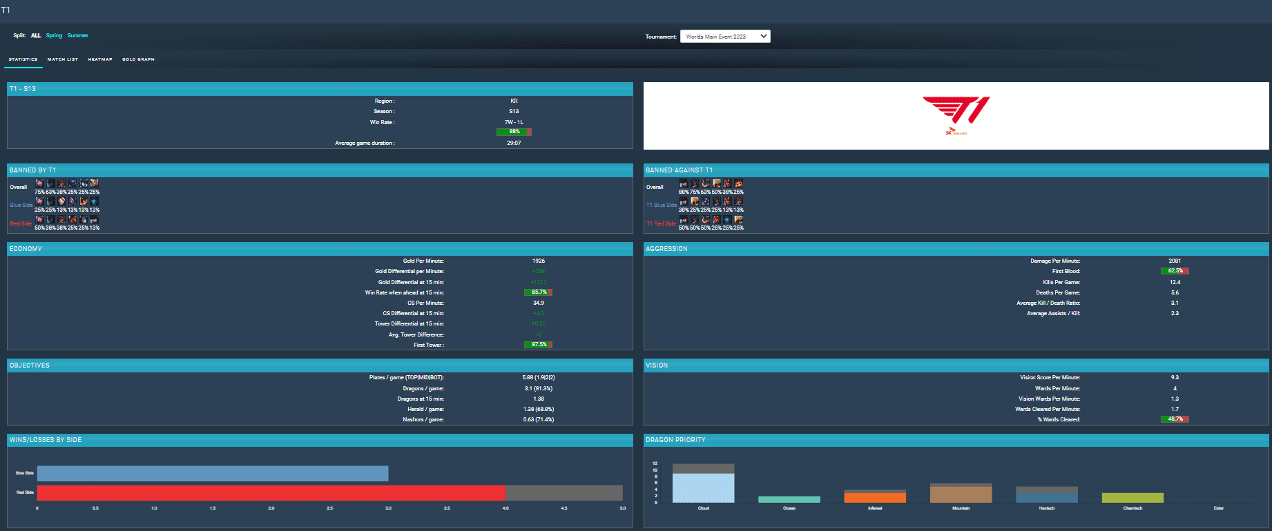This screenshot has width=1272, height=531.
Task: Open the last champion icon in T1 Red Side row
Action: [x=739, y=219]
